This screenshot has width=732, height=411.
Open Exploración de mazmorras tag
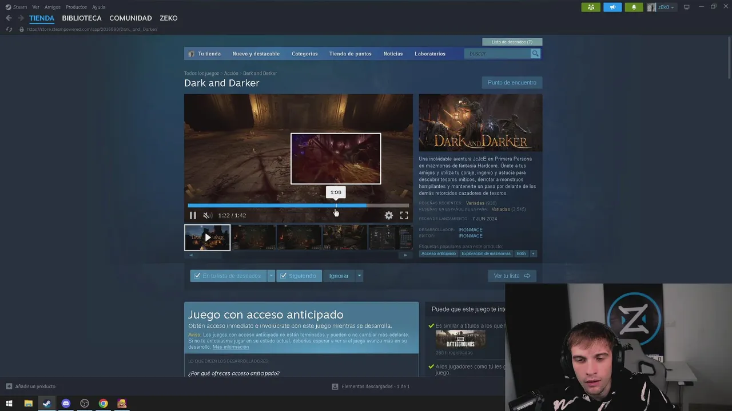coord(486,253)
